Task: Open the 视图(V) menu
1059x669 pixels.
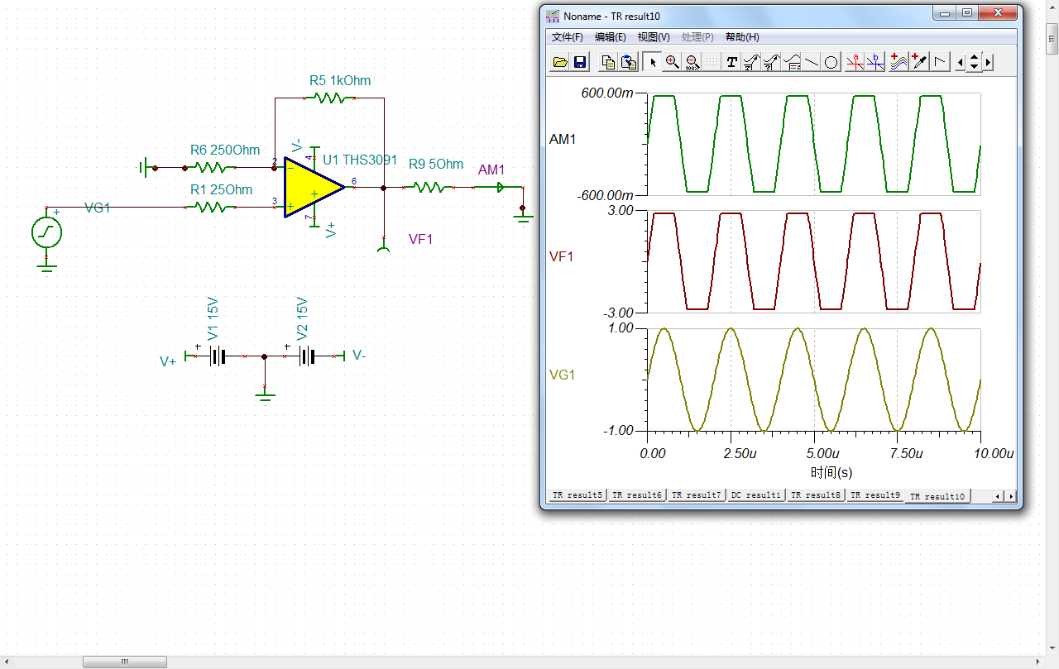Action: click(x=654, y=37)
